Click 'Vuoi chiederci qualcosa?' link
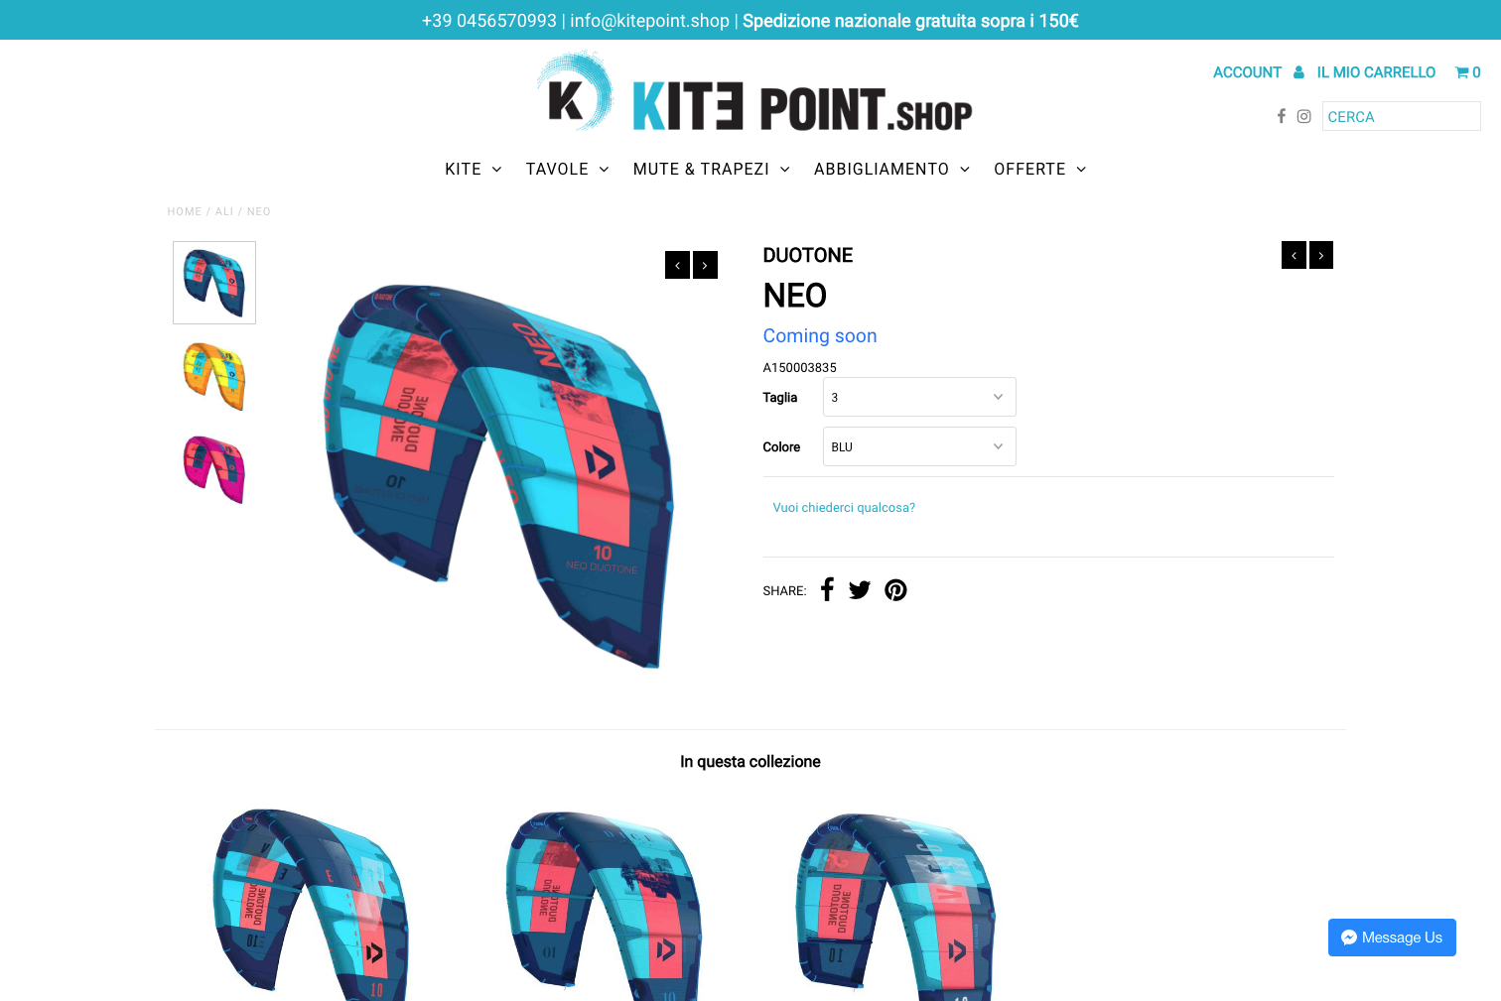The height and width of the screenshot is (1001, 1501). coord(844,507)
